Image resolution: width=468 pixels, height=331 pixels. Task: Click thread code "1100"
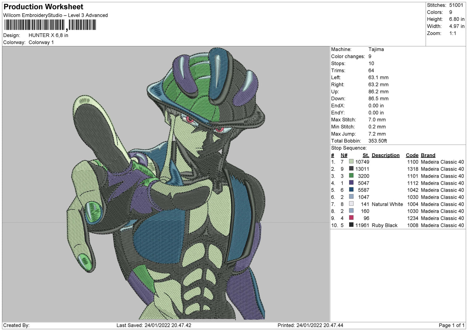click(413, 162)
